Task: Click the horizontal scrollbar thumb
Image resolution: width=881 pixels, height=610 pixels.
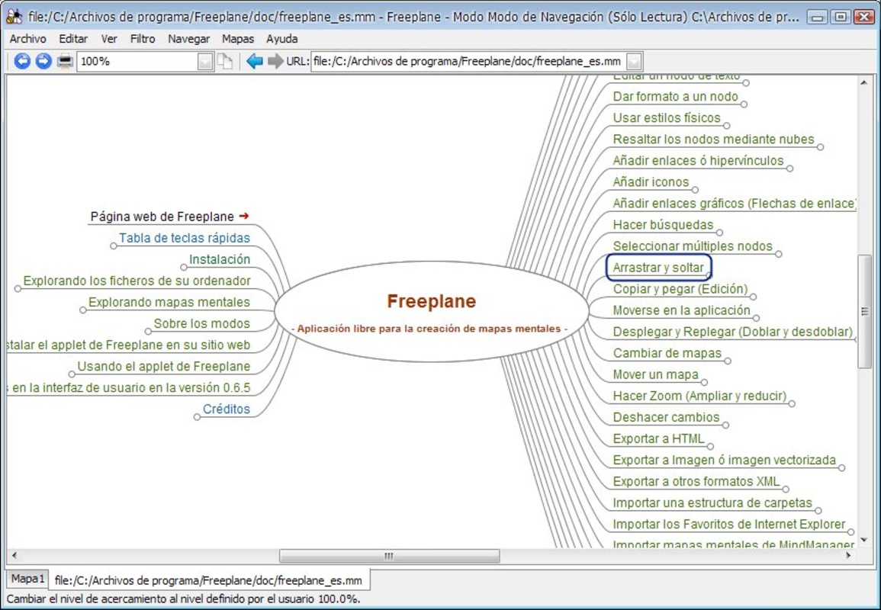Action: point(389,556)
